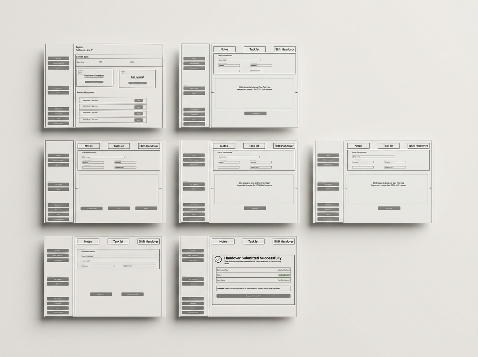This screenshot has width=478, height=357.
Task: Click the wide button at bottom of success panel
Action: point(253,296)
